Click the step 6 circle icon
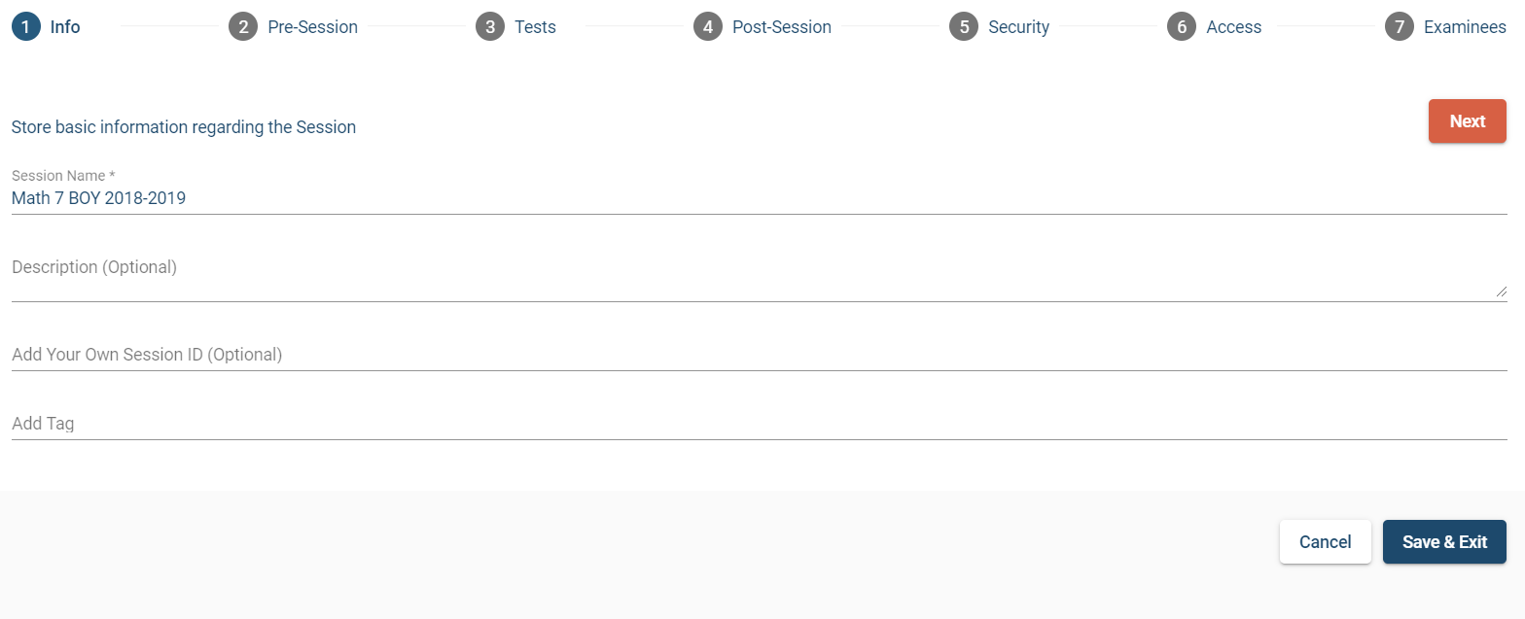1525x619 pixels. pyautogui.click(x=1182, y=27)
